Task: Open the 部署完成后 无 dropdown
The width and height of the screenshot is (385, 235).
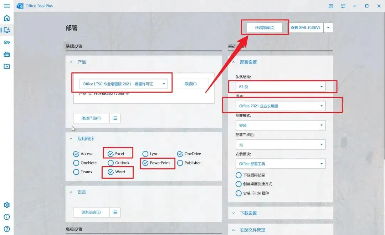Action: click(x=281, y=144)
